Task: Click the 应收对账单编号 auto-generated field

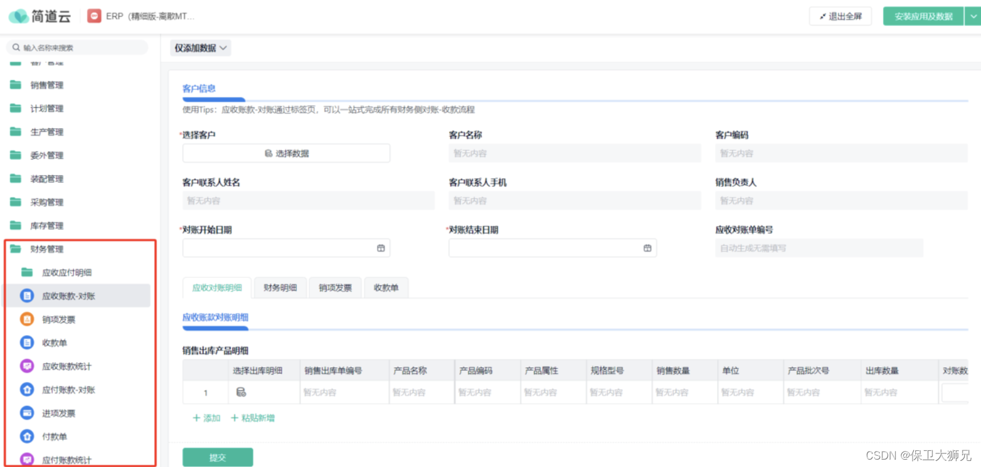Action: click(819, 248)
